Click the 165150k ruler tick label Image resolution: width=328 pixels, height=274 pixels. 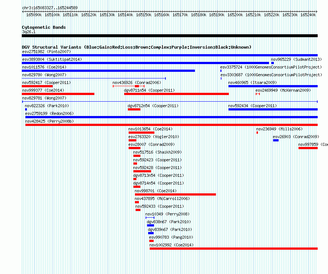pos(144,15)
